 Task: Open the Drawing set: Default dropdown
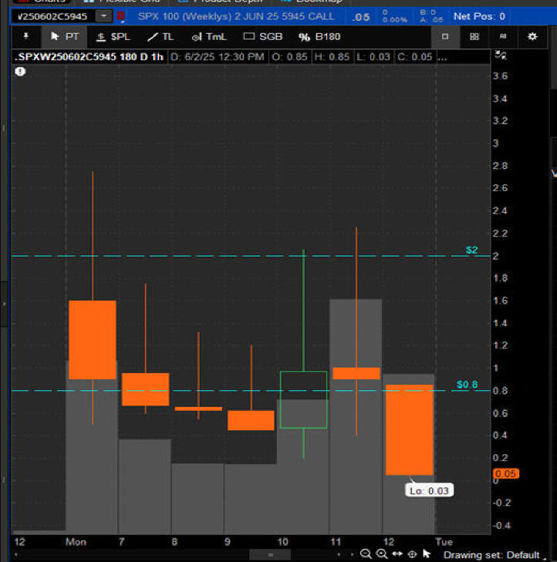[x=495, y=555]
